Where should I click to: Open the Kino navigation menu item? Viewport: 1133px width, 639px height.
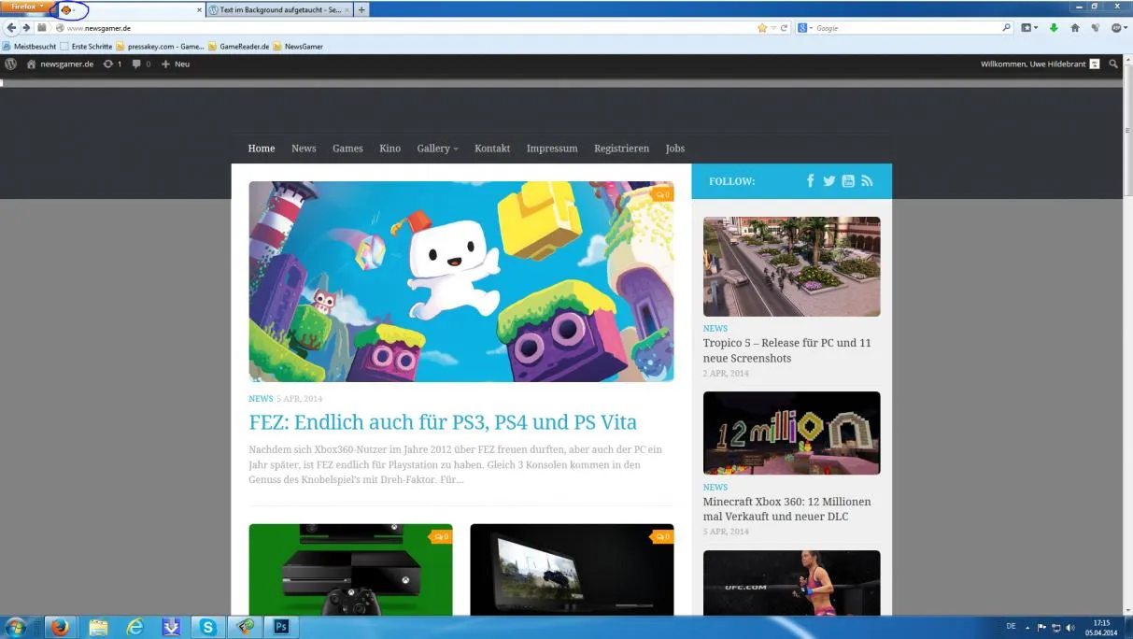(x=389, y=149)
